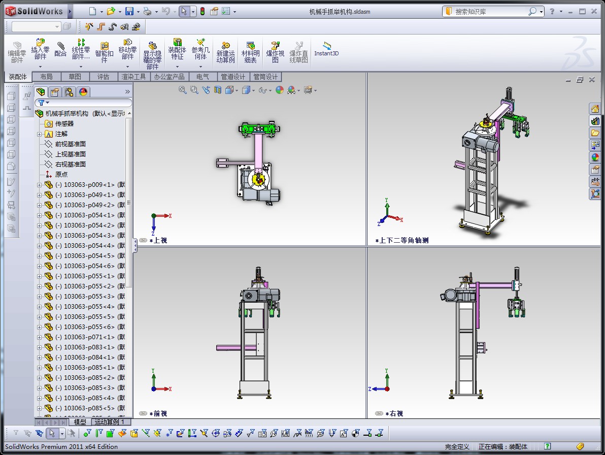Expand the 103063-p009<1> component node
Screen dimensions: 605x455
(x=40, y=185)
